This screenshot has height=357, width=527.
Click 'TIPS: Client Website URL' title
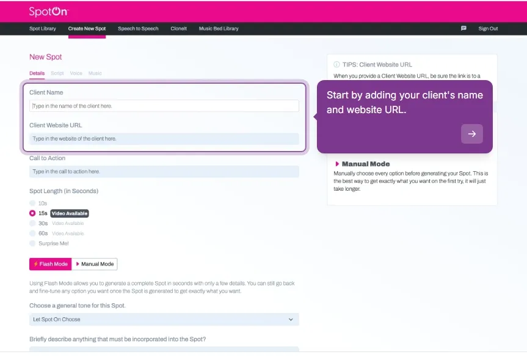(x=377, y=65)
